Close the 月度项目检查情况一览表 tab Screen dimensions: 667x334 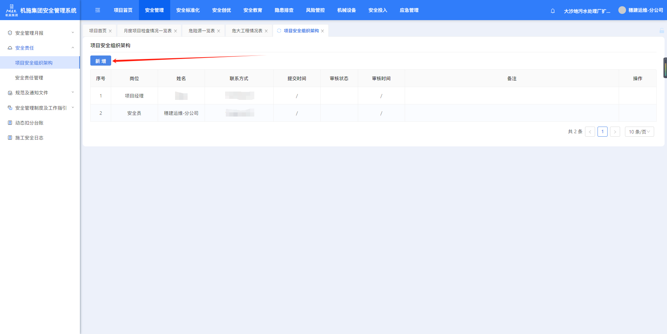point(175,31)
